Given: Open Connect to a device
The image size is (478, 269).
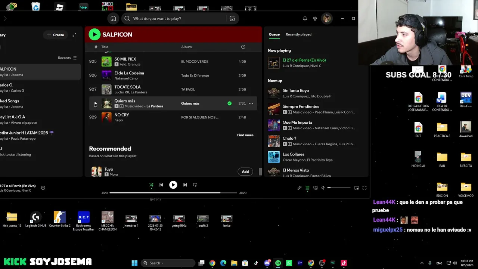Looking at the screenshot, I should pyautogui.click(x=316, y=188).
